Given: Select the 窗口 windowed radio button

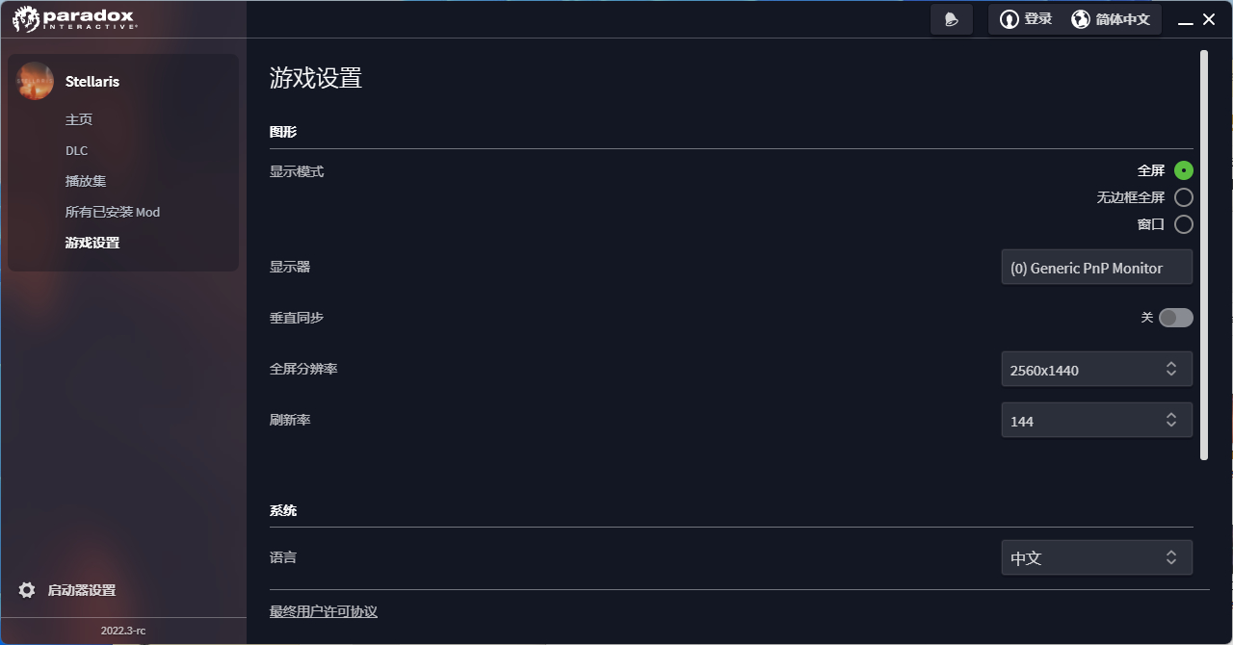Looking at the screenshot, I should (x=1184, y=224).
